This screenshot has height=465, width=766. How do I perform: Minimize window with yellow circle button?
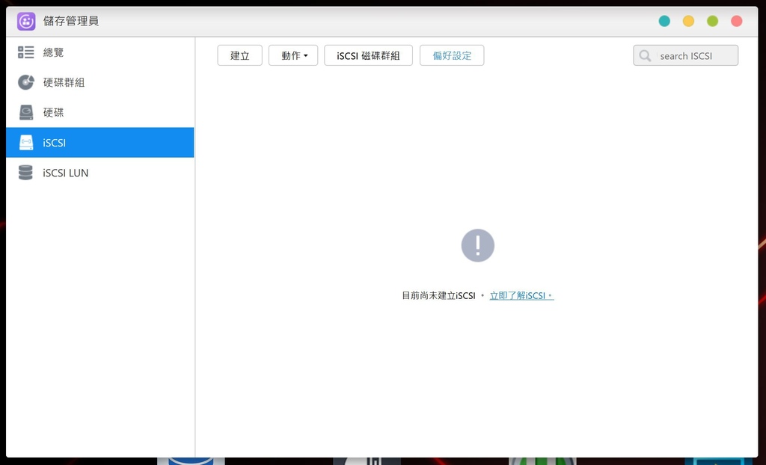[x=688, y=21]
